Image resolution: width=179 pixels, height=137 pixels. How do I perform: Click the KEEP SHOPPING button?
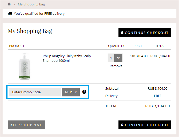point(26,125)
